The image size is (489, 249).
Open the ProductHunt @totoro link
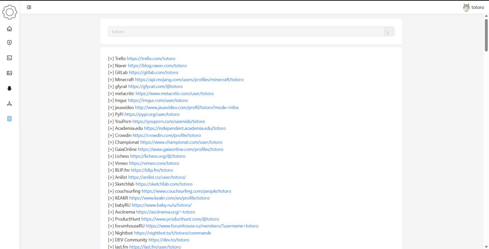(x=180, y=219)
